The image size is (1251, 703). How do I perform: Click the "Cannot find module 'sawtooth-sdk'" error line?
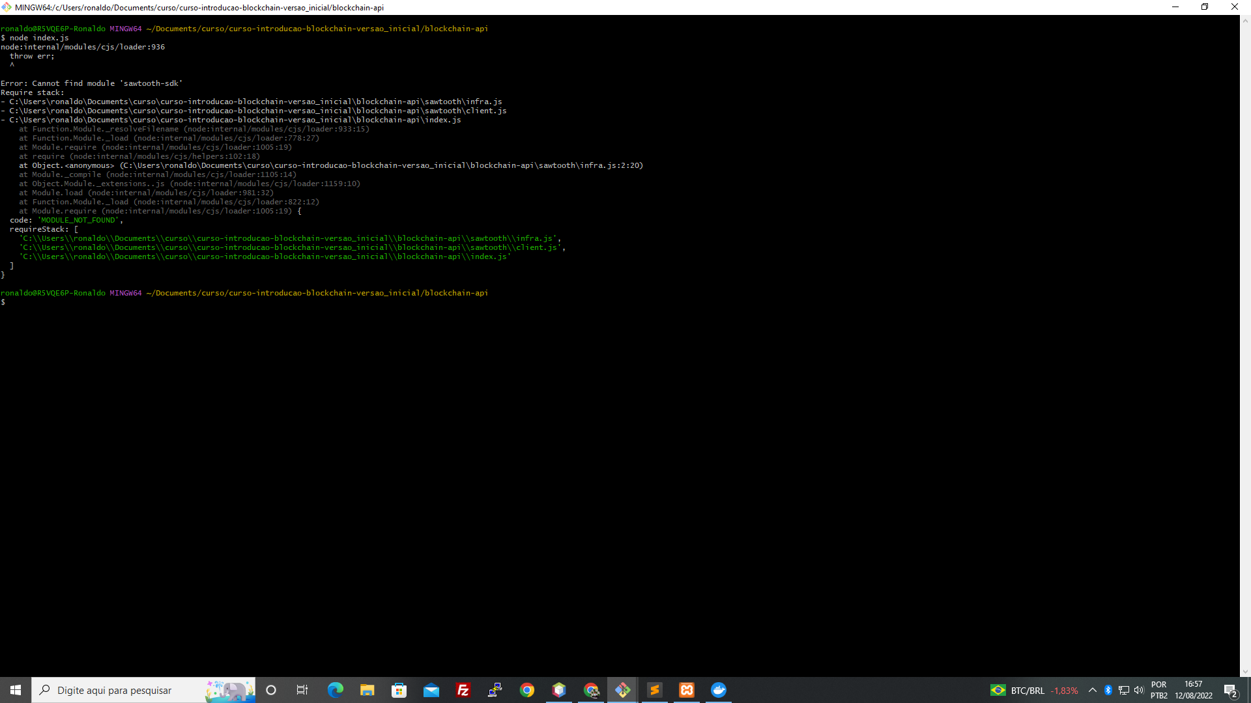92,83
